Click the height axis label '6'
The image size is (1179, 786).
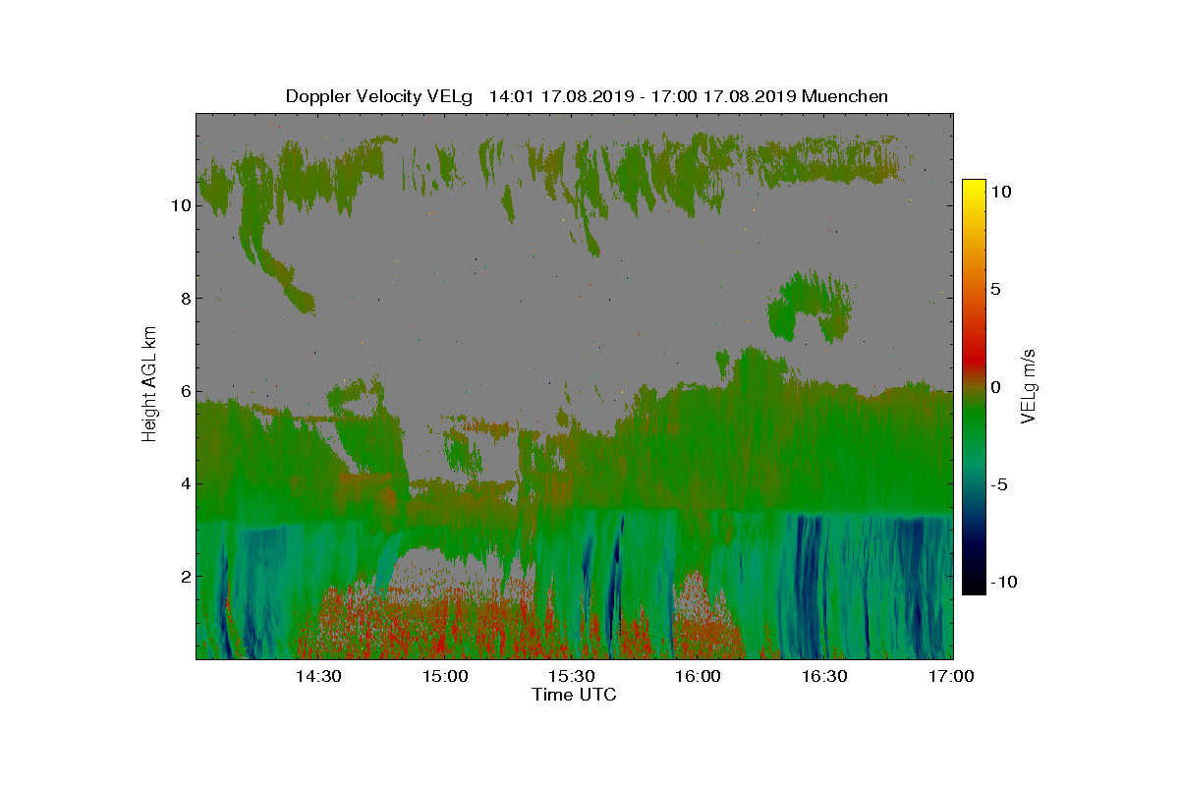click(184, 391)
